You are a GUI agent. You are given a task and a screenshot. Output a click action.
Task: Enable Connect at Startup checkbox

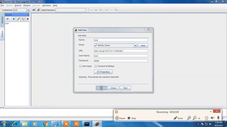96,66
